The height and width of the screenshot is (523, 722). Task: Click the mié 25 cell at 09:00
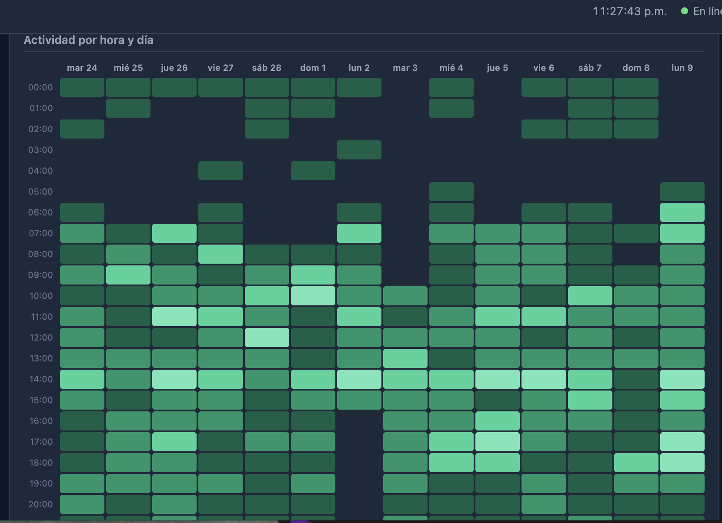click(128, 275)
